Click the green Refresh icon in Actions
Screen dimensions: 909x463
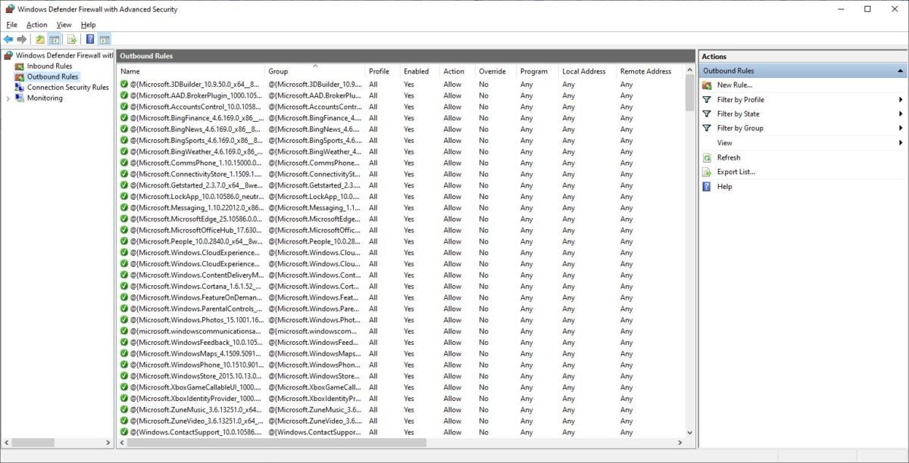707,157
